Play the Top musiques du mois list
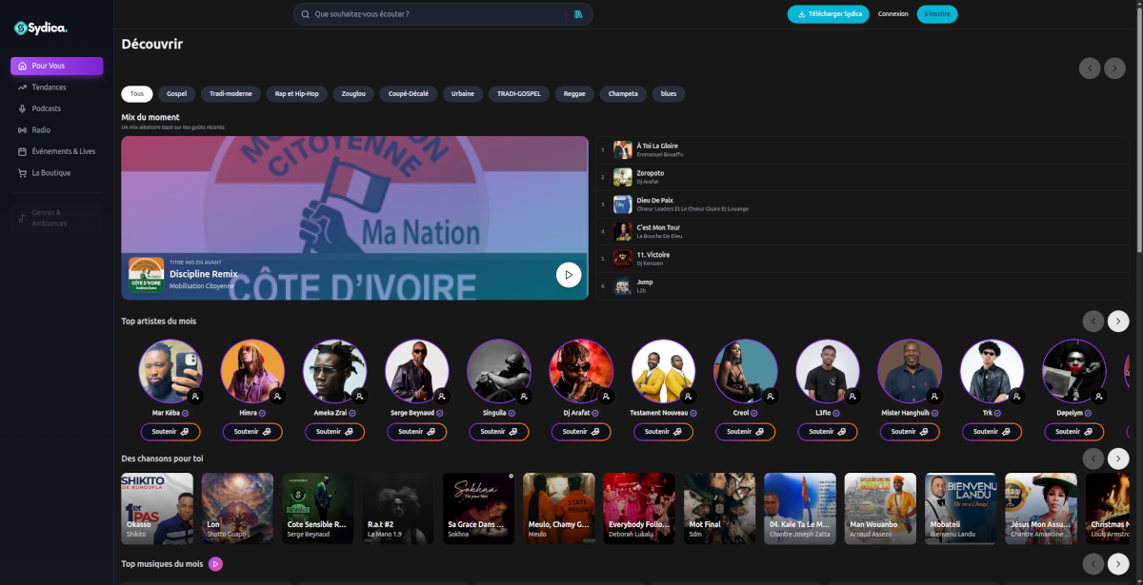This screenshot has height=585, width=1143. click(215, 564)
